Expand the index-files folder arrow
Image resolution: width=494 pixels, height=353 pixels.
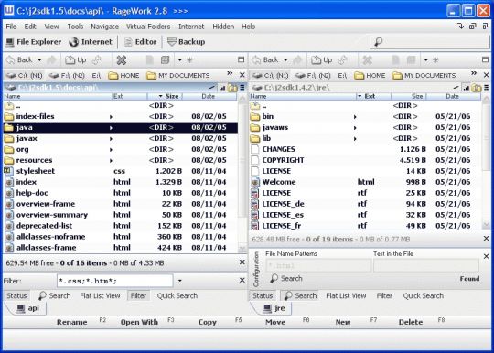(x=111, y=117)
